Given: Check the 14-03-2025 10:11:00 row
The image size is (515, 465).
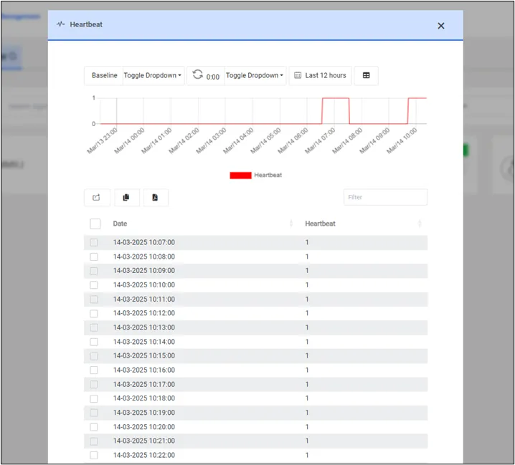Looking at the screenshot, I should point(94,299).
